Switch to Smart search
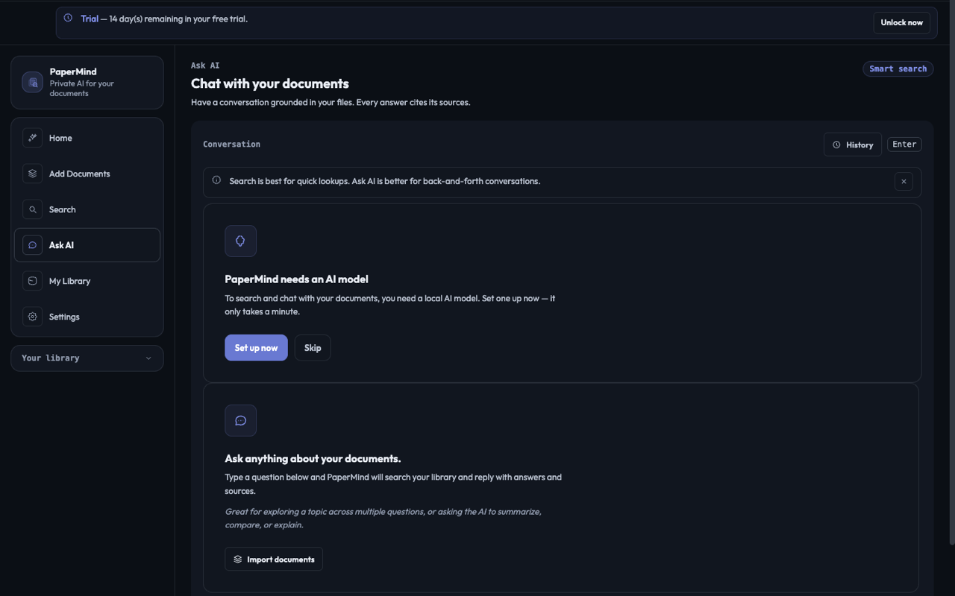This screenshot has height=596, width=955. pyautogui.click(x=898, y=69)
